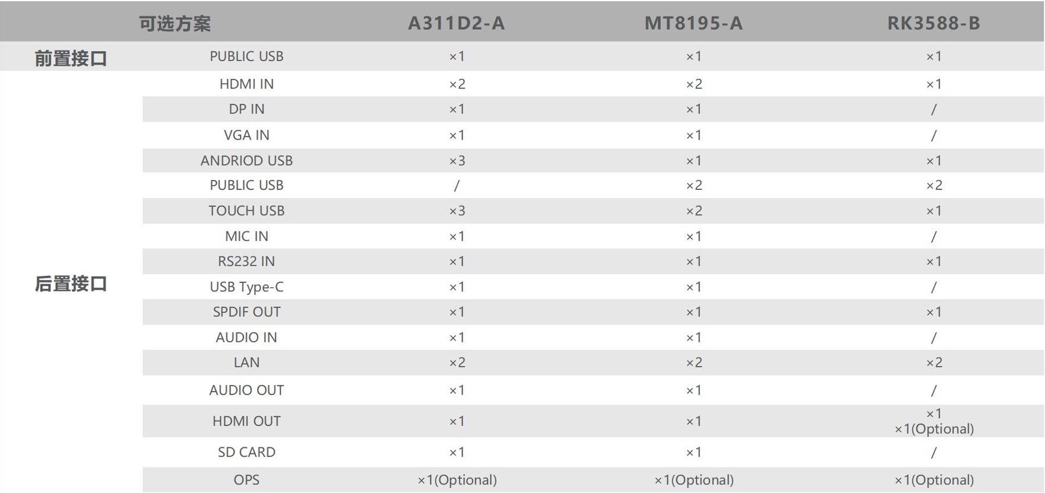This screenshot has height=493, width=1045.
Task: Click the TOUCH USB row label
Action: tap(246, 211)
